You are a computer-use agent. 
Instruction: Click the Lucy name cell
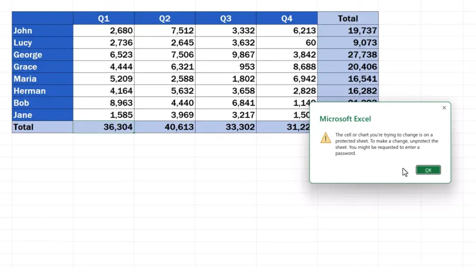[42, 43]
